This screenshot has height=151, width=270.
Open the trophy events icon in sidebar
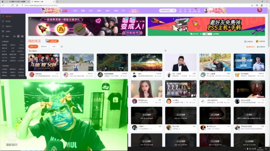pyautogui.click(x=3, y=36)
